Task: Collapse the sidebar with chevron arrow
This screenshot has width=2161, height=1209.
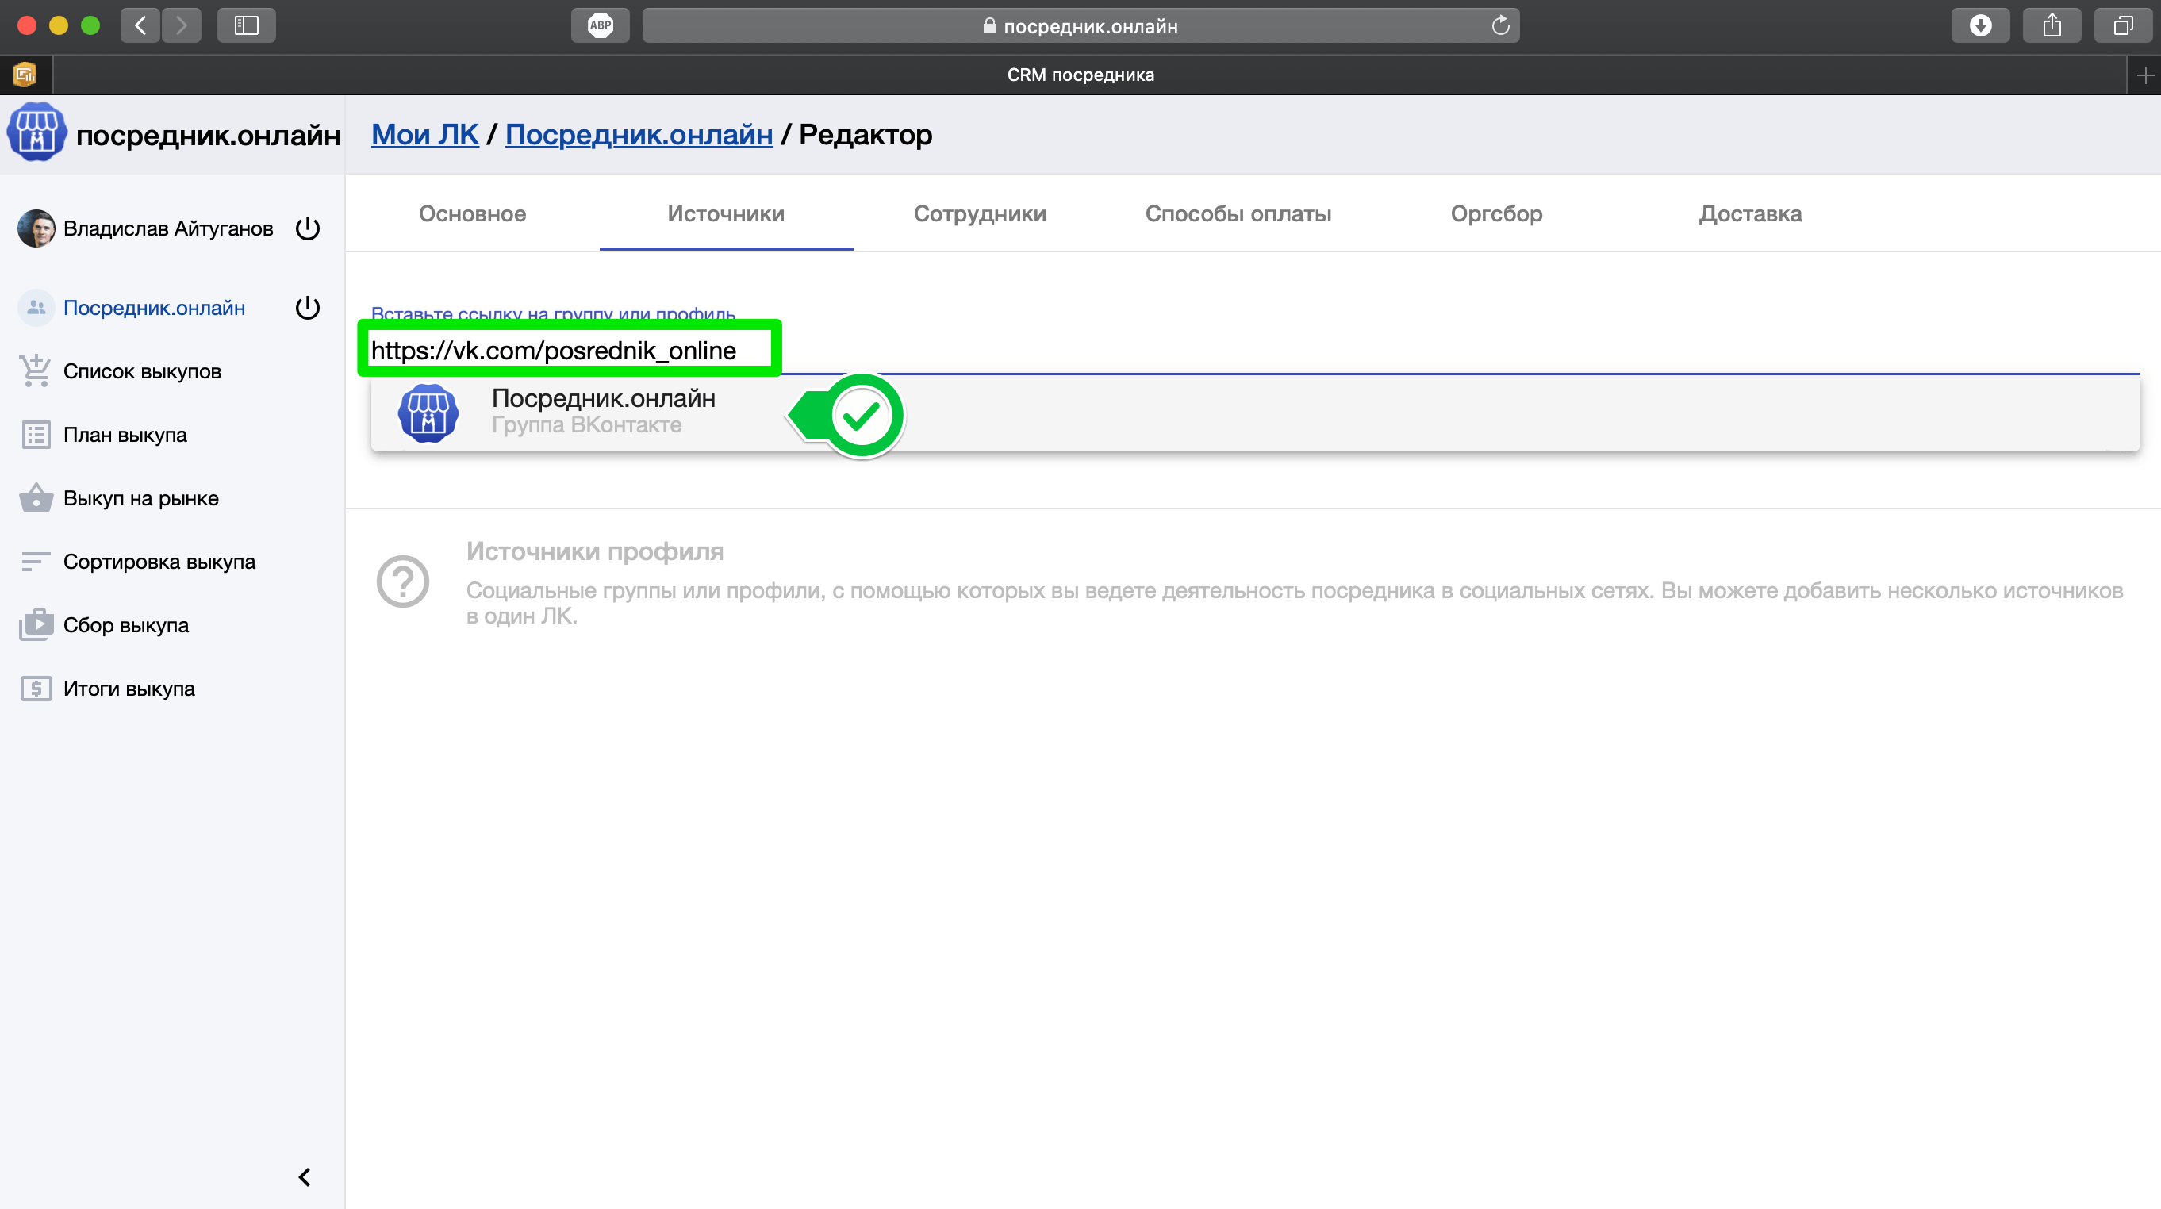Action: click(305, 1177)
